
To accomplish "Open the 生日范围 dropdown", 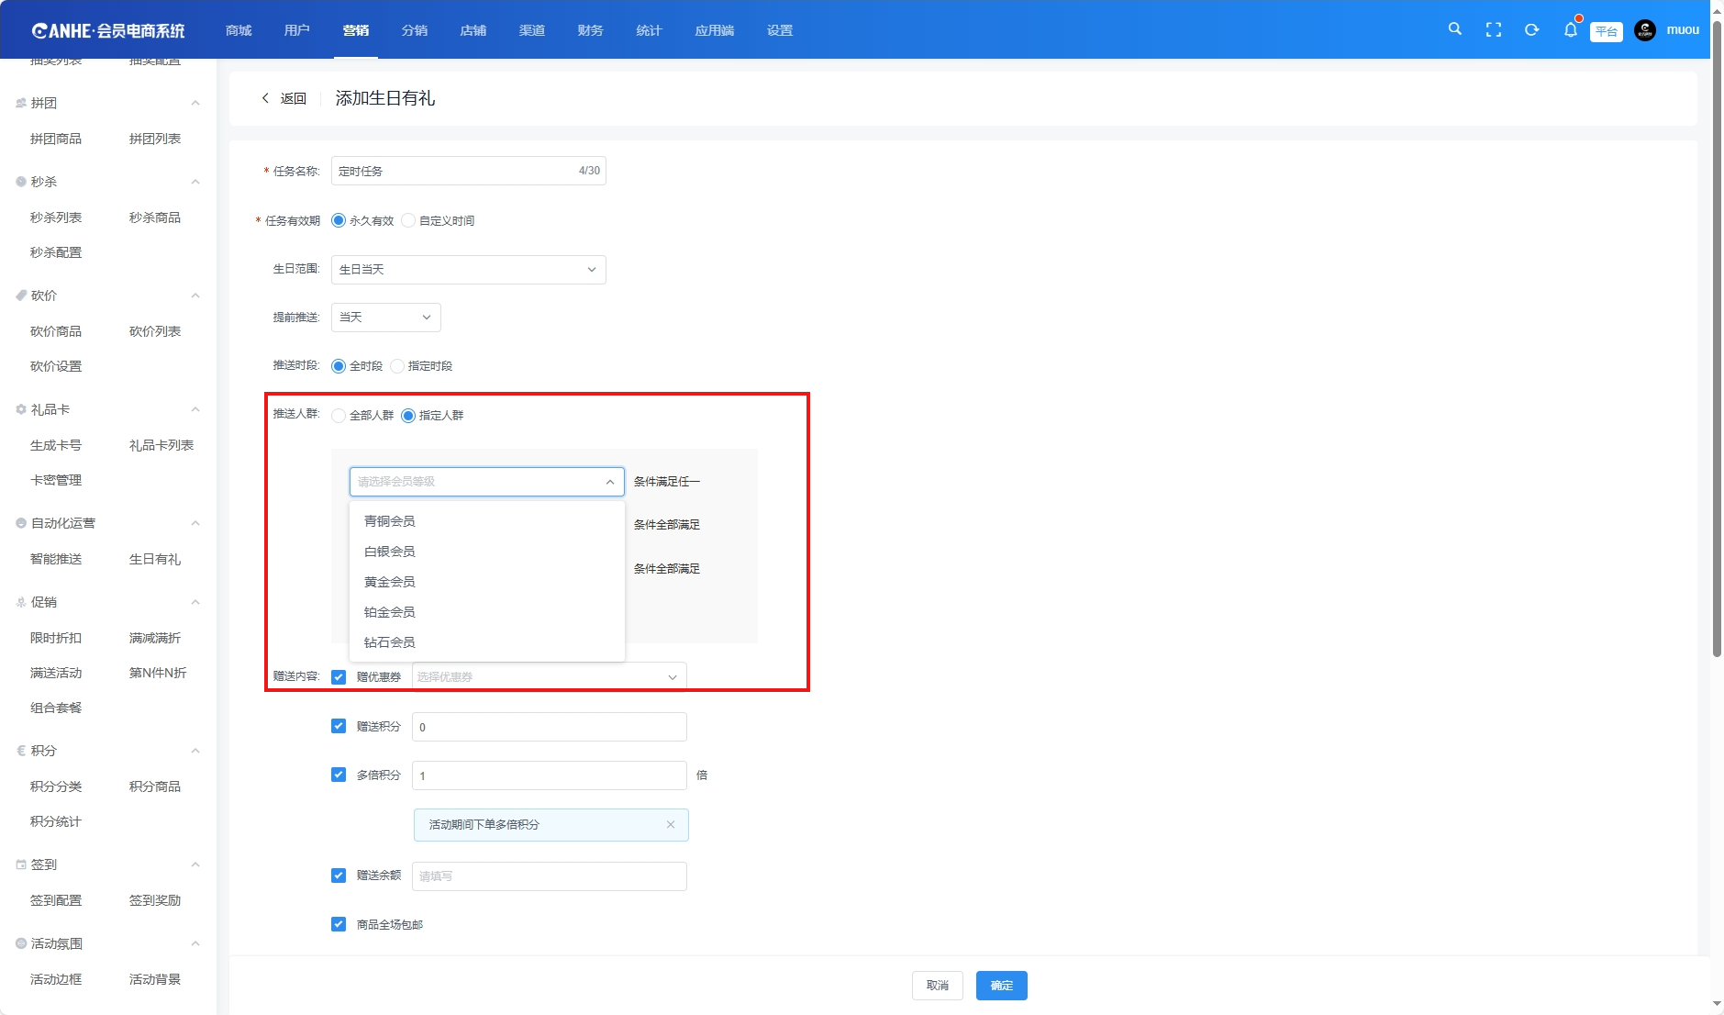I will click(468, 270).
